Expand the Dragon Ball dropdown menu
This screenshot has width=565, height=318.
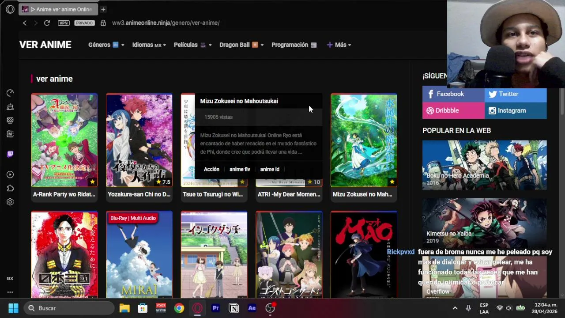[241, 45]
